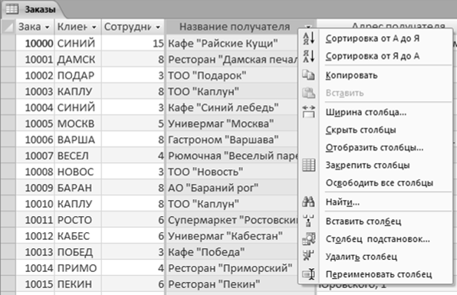The height and width of the screenshot is (295, 457).
Task: Choose Скрыть столбцы from the context menu
Action: [x=360, y=130]
